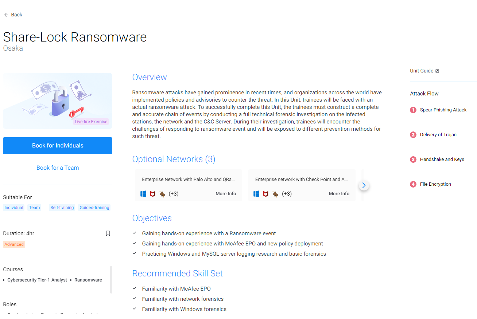The width and height of the screenshot is (477, 319).
Task: Show next optional network with the arrow
Action: (x=364, y=185)
